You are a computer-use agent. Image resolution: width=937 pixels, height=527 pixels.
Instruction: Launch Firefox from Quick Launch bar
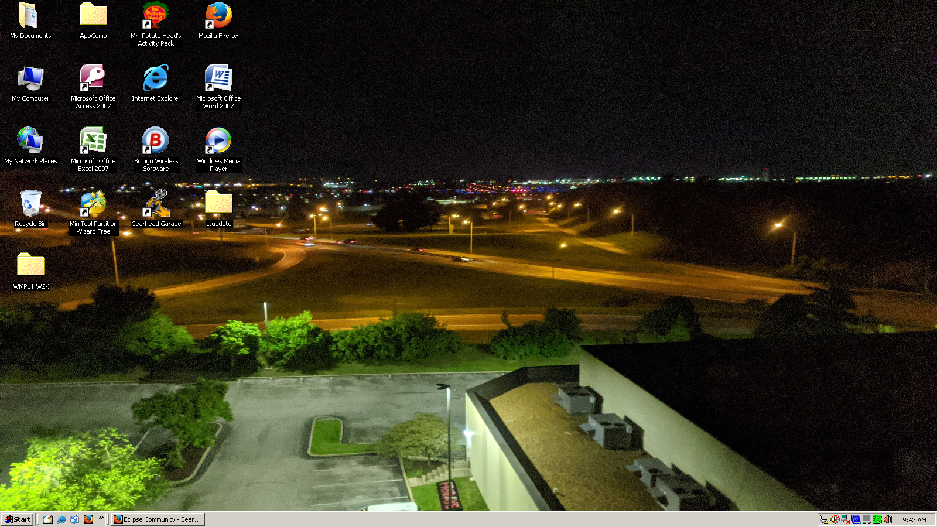point(88,519)
